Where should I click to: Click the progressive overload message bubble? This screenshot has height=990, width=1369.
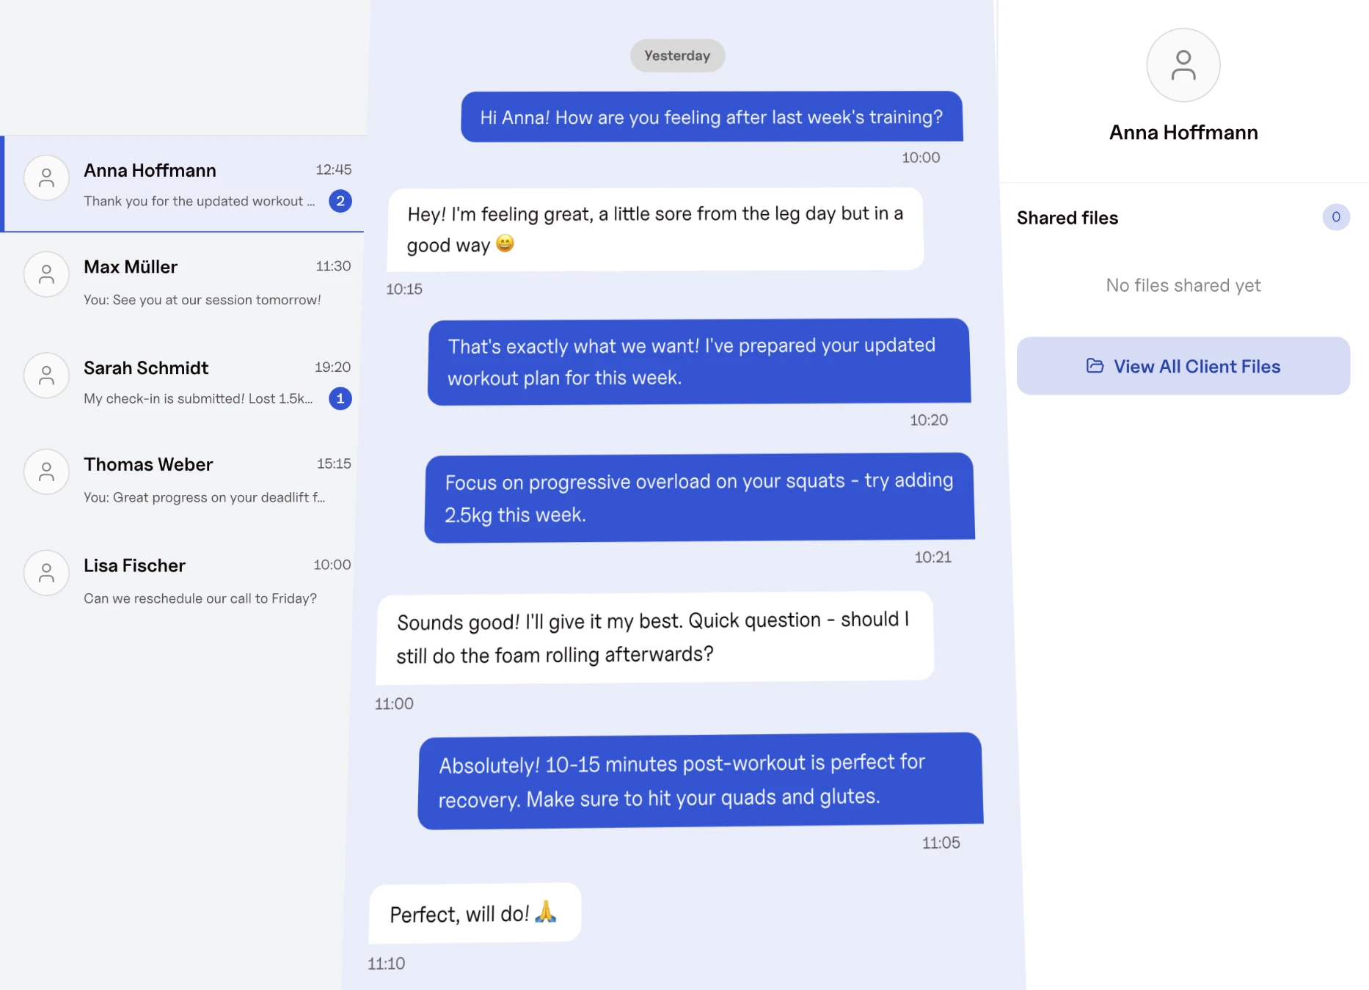click(698, 498)
